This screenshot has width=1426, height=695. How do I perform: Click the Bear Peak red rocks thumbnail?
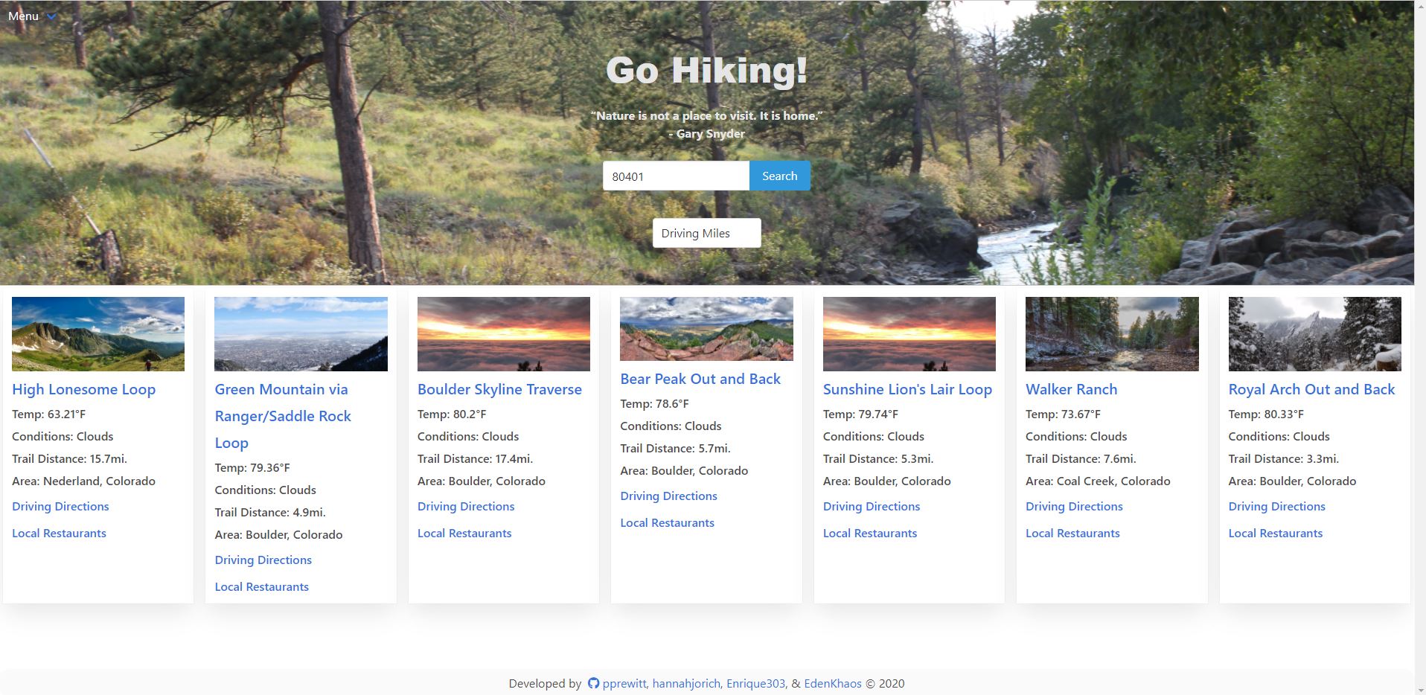coord(706,329)
